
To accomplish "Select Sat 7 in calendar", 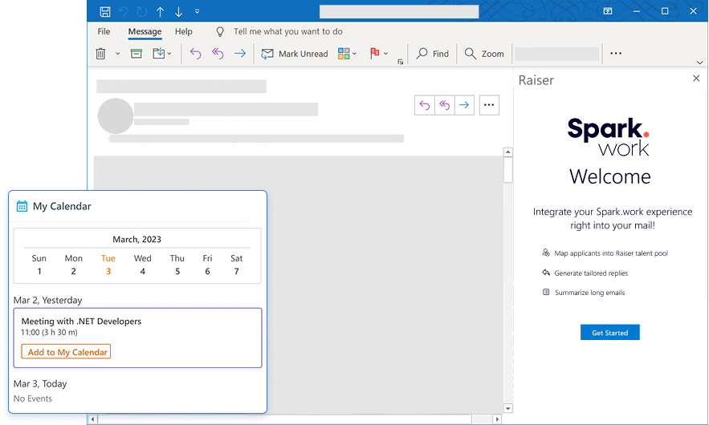I will click(237, 265).
